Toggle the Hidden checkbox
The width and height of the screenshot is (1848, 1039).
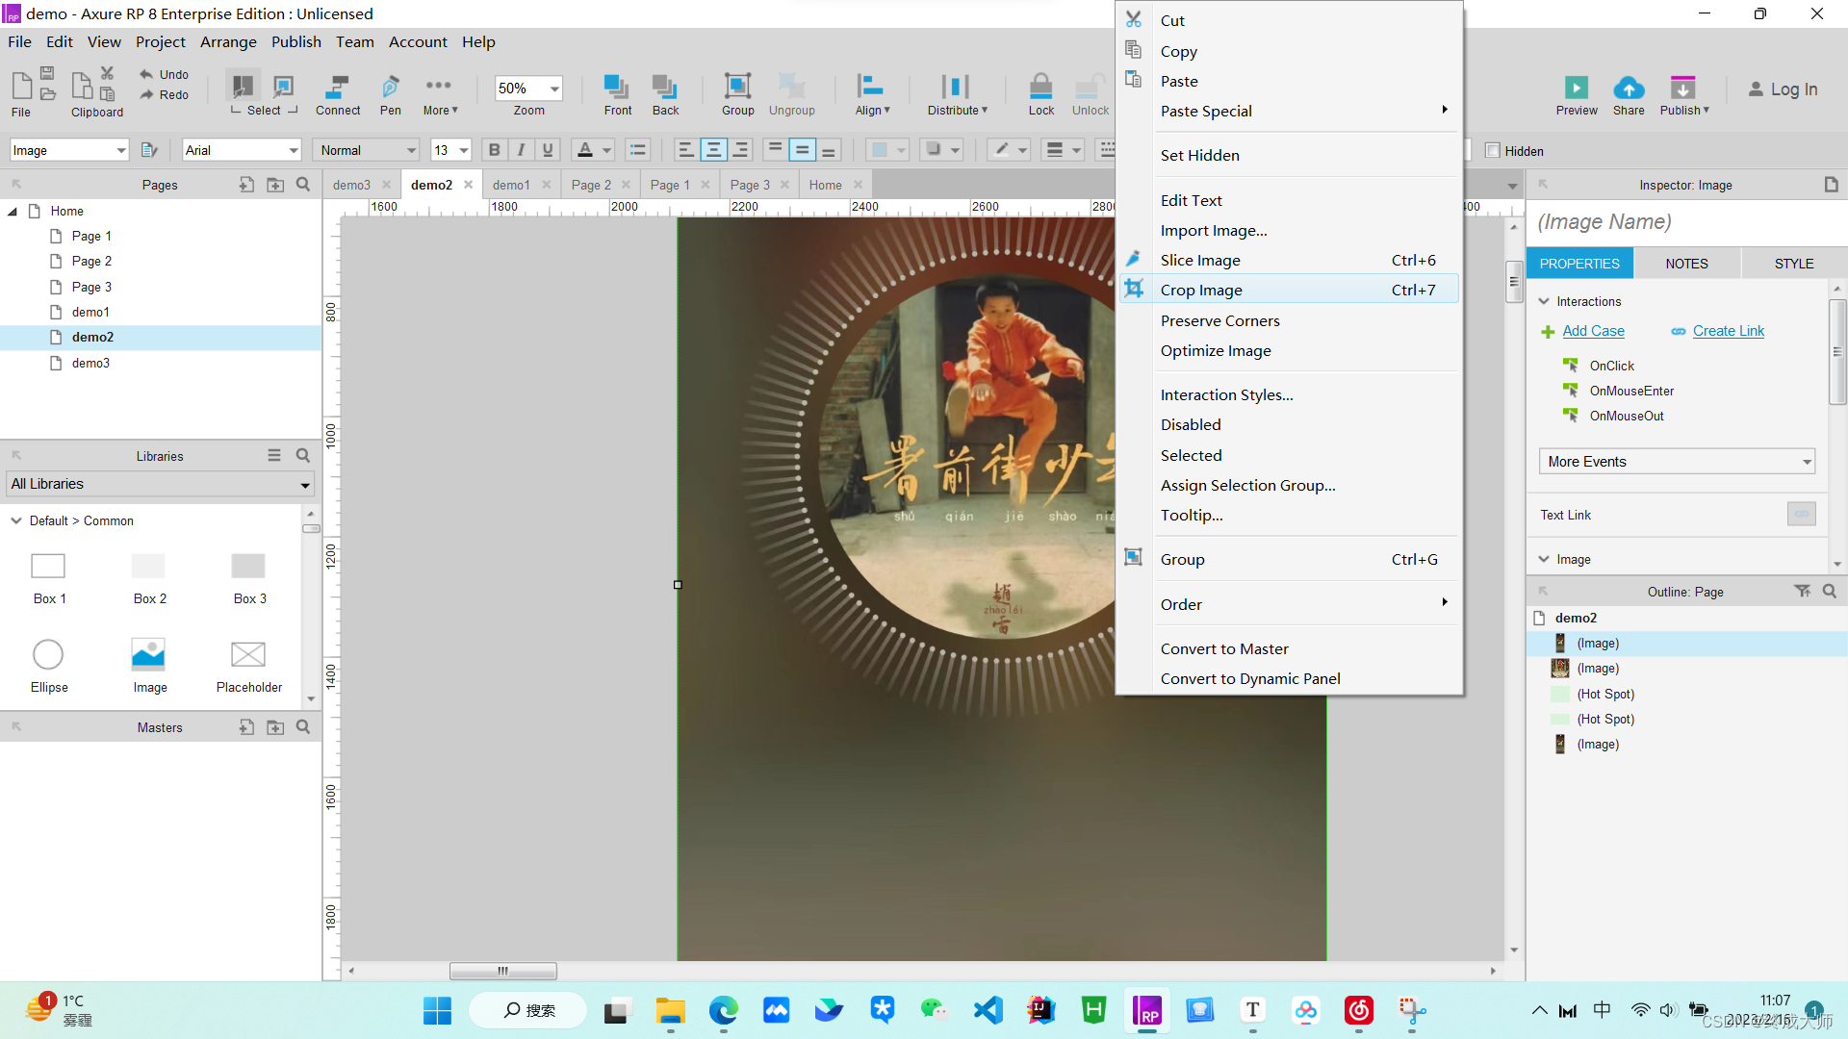(x=1493, y=151)
